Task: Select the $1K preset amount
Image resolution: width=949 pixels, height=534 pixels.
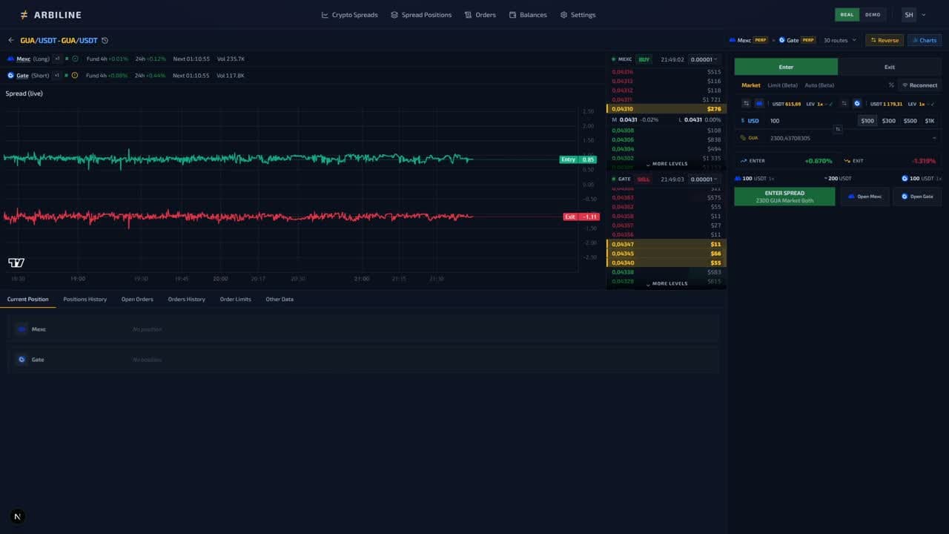Action: tap(930, 121)
